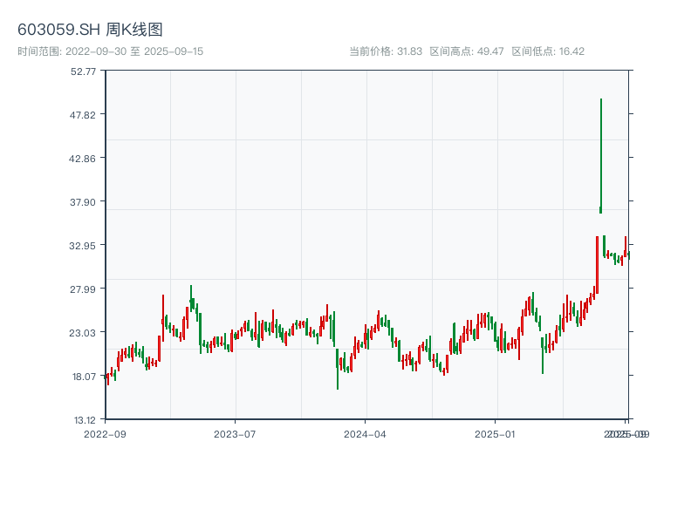Click the y-axis value 47.82
This screenshot has width=698, height=523.
click(82, 115)
